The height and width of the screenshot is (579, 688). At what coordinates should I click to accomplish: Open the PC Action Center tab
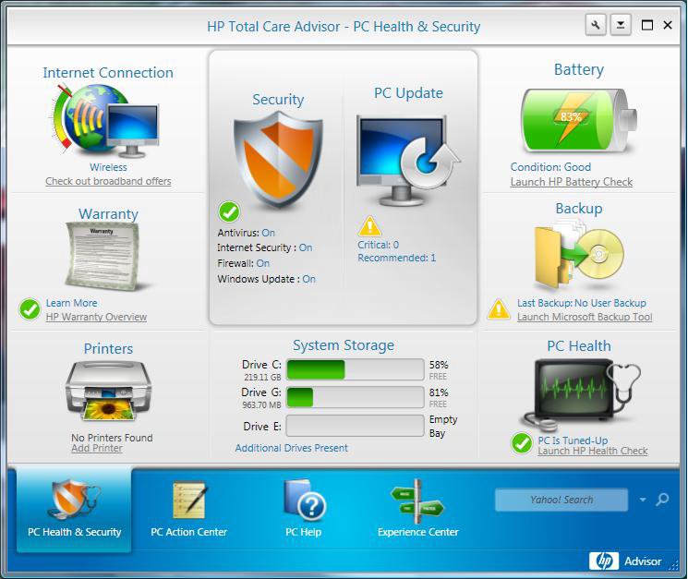coord(188,509)
